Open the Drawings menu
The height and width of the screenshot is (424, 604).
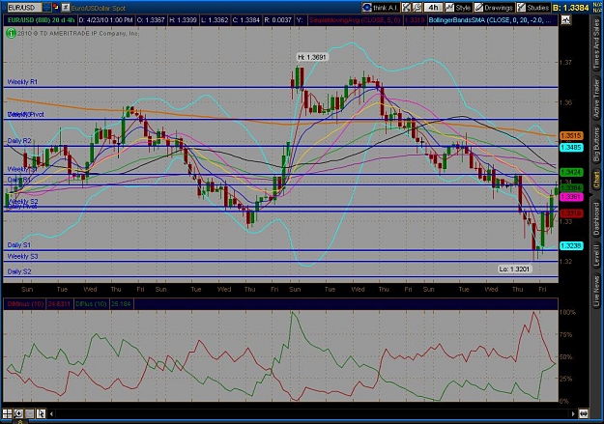[494, 8]
